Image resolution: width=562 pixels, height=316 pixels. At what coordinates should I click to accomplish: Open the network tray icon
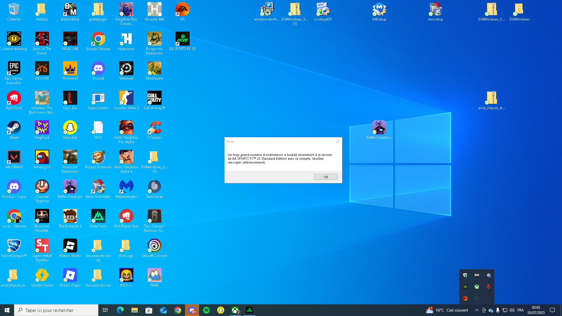pyautogui.click(x=505, y=310)
